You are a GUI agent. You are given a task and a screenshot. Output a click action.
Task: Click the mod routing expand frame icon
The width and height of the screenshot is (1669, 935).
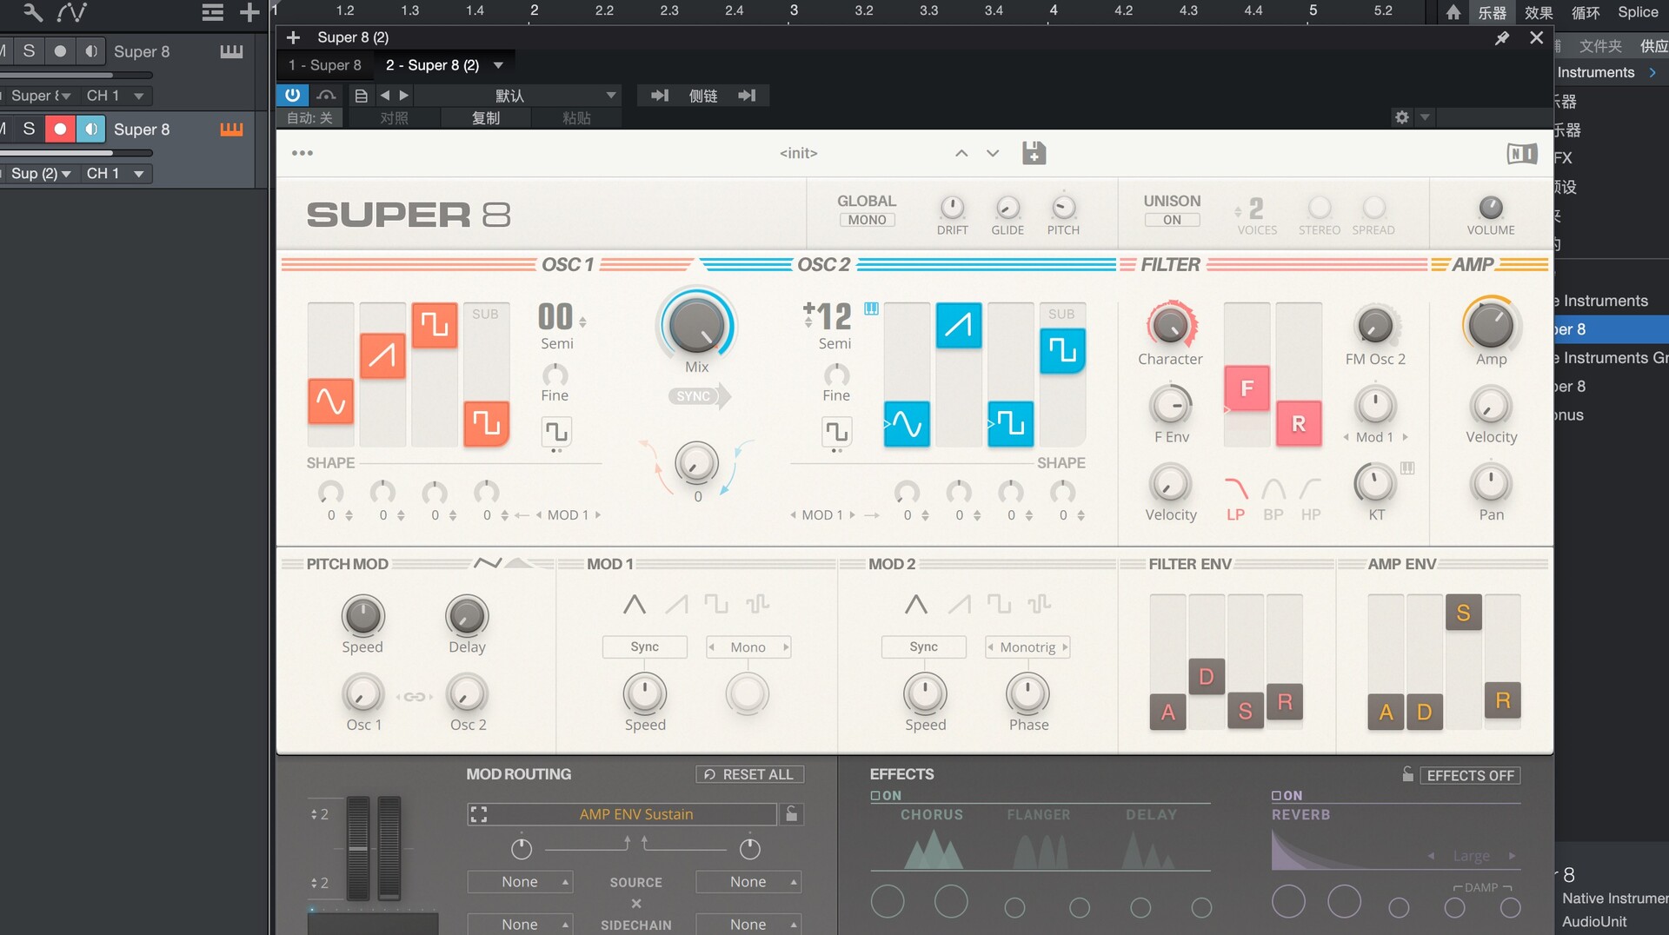coord(478,814)
